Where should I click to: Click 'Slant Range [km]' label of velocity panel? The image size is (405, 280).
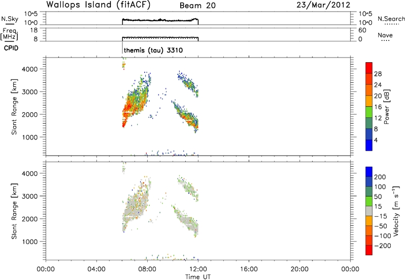coord(14,211)
